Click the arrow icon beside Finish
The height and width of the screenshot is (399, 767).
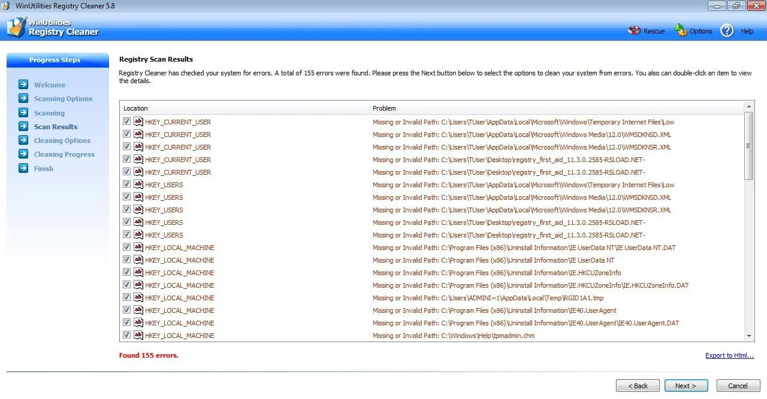click(24, 168)
